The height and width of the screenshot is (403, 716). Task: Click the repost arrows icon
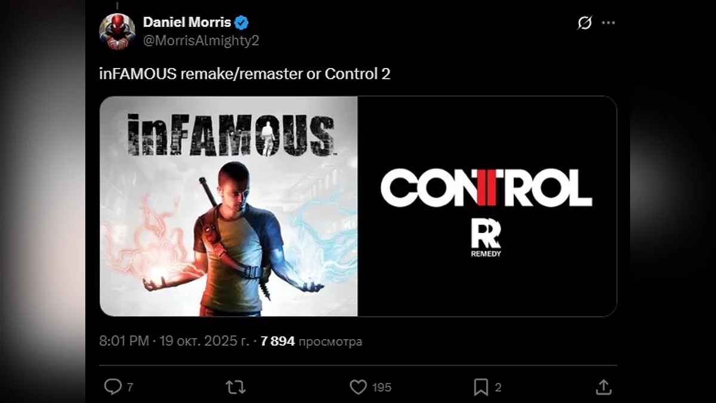[236, 387]
